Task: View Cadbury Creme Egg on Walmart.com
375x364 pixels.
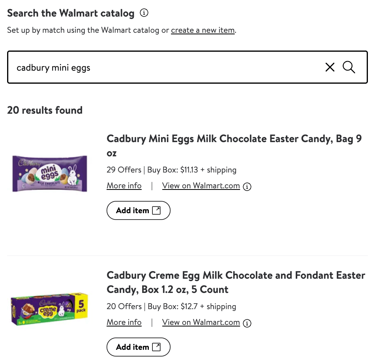Action: (x=201, y=322)
